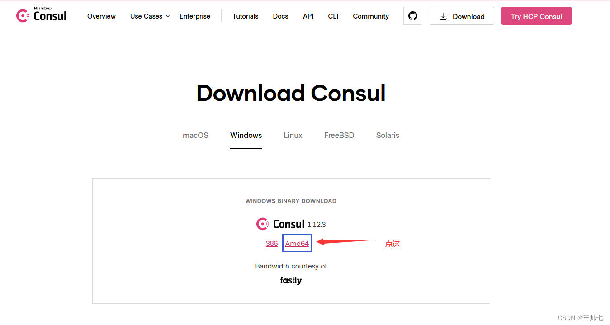Click the Fastly logo
The image size is (610, 325).
(x=291, y=280)
